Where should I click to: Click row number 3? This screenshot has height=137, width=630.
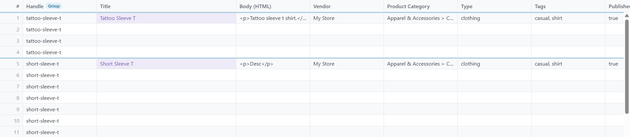(11, 41)
